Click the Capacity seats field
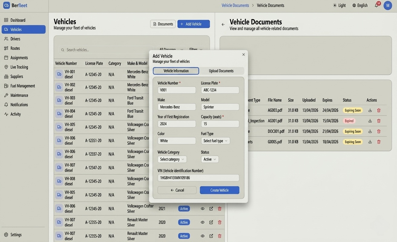Viewport: 397px width, 242px height. tap(220, 124)
